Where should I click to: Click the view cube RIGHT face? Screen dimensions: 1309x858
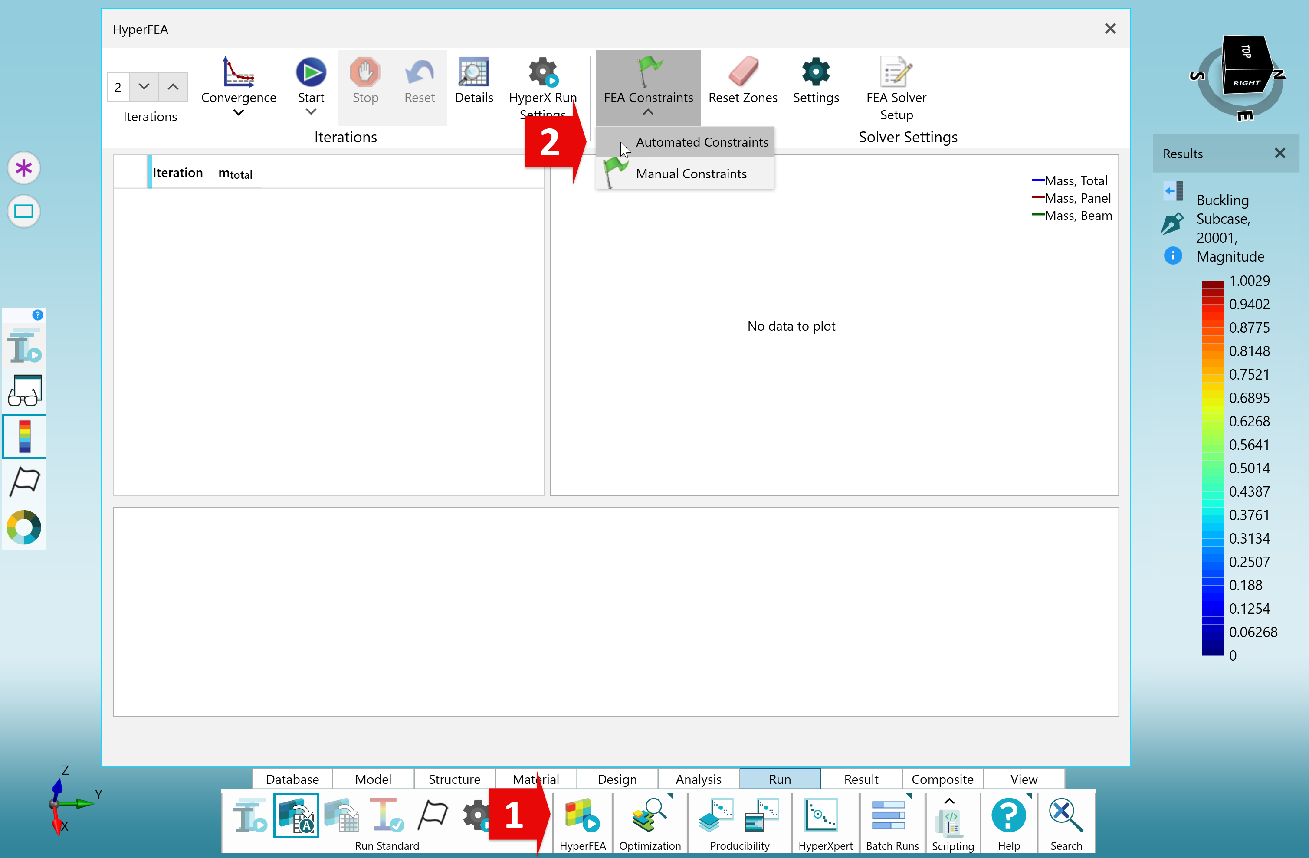[1246, 82]
